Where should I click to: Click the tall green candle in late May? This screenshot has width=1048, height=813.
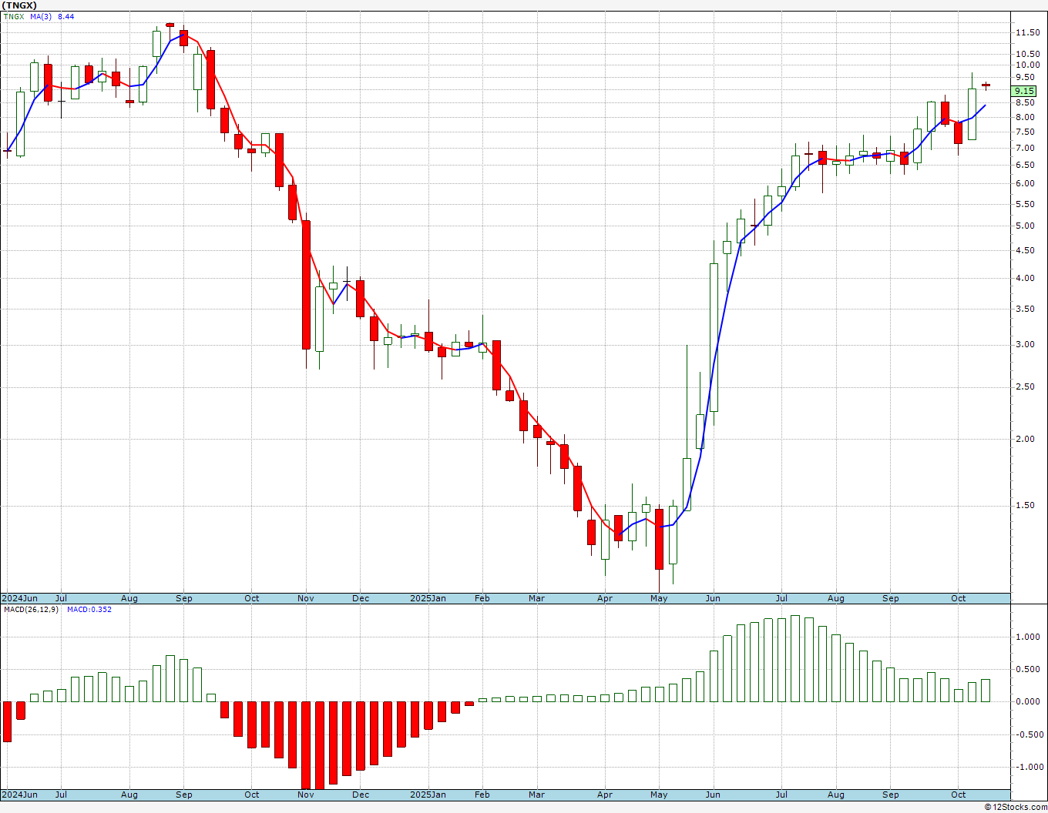[x=714, y=337]
